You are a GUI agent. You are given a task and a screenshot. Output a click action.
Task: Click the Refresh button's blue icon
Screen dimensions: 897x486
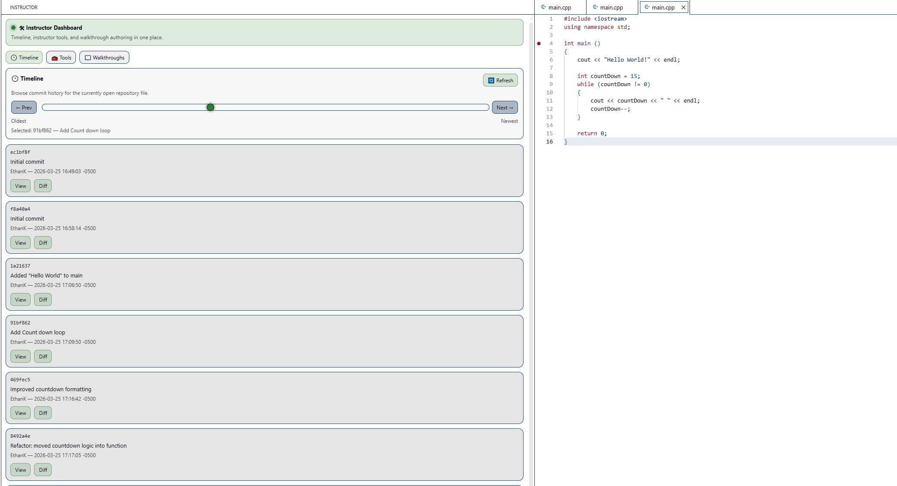pos(491,81)
